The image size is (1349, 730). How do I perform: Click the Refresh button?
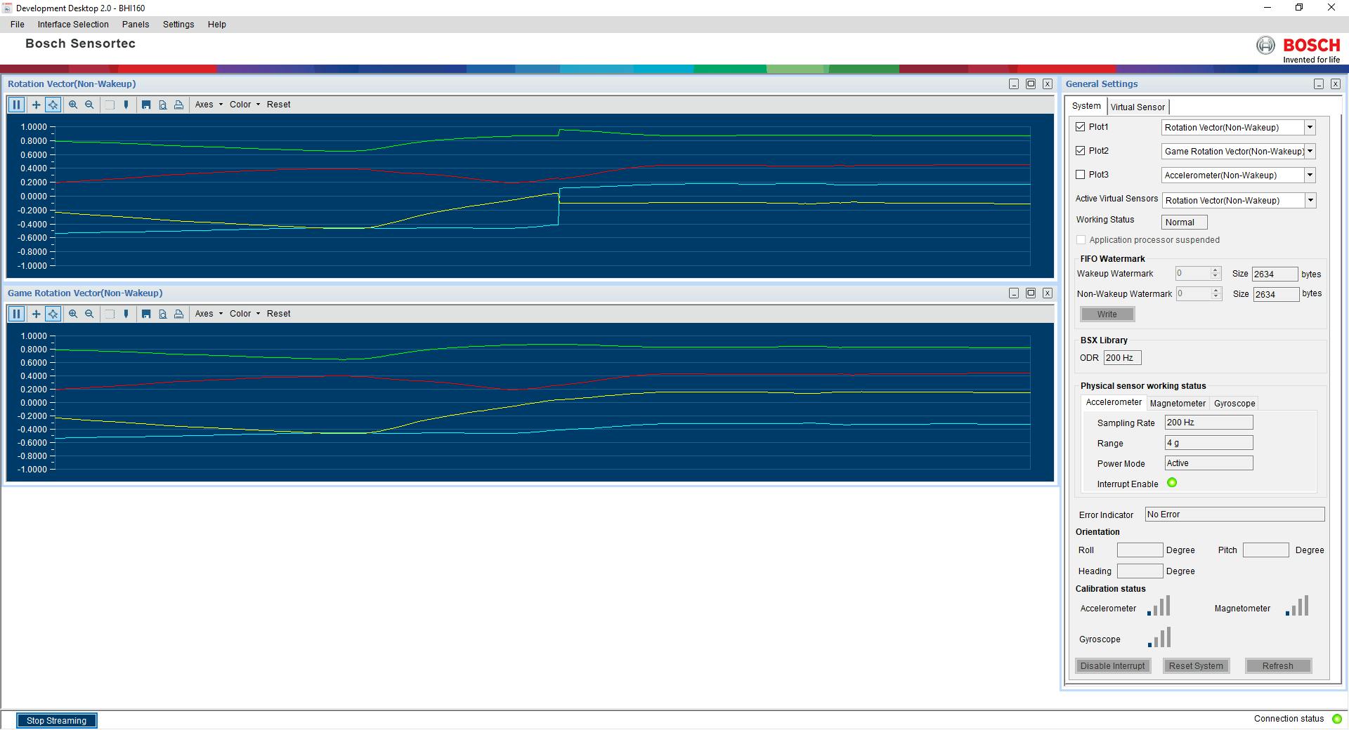(1277, 666)
